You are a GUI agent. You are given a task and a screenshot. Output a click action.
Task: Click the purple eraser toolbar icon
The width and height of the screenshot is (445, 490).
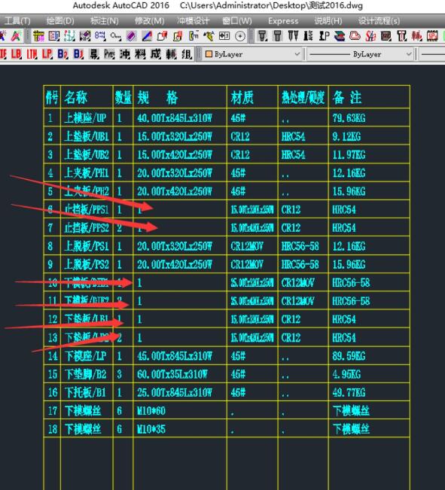point(131,36)
